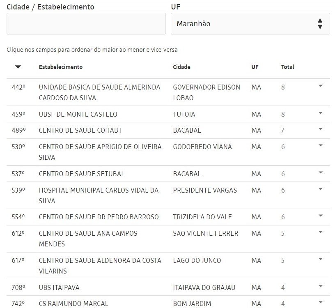Screen dimensions: 335x308
Task: Open the UF Maranhão dropdown
Action: [250, 23]
